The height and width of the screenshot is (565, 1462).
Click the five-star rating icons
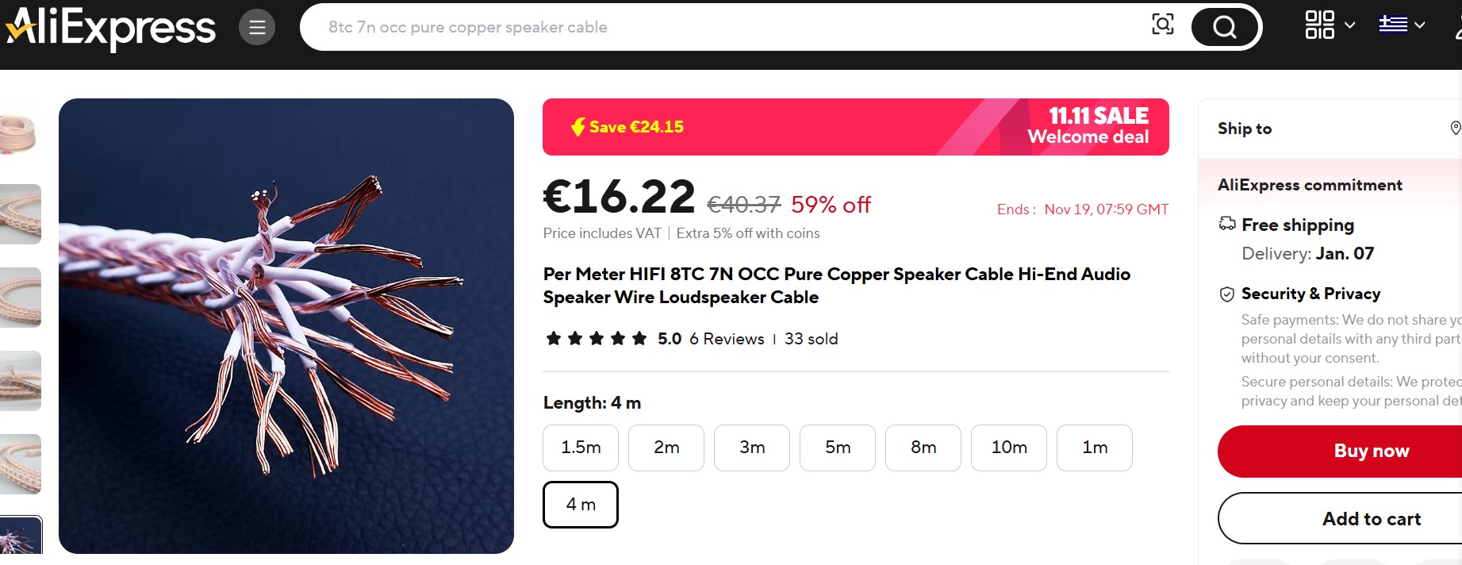[597, 339]
